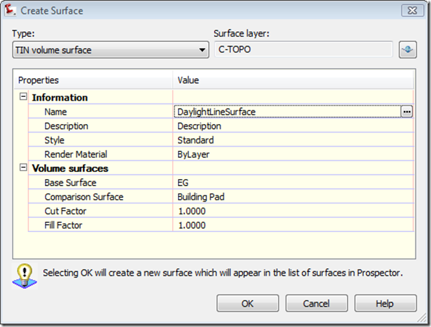Click the surface layer picker icon

407,50
